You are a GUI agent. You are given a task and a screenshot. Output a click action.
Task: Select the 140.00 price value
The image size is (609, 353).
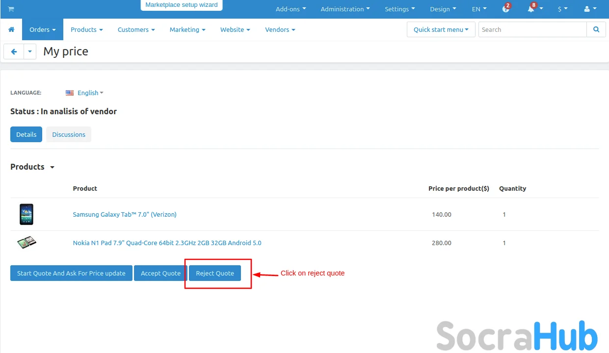[442, 214]
